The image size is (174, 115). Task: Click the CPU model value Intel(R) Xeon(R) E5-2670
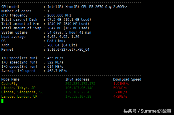click(87, 7)
